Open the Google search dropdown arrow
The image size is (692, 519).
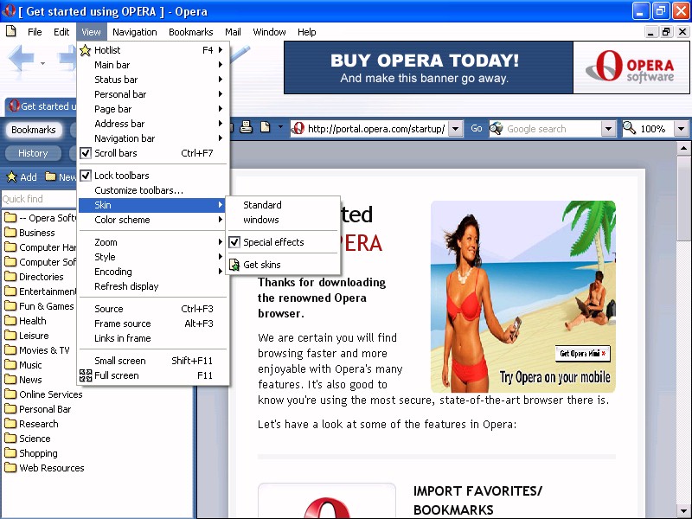[608, 129]
